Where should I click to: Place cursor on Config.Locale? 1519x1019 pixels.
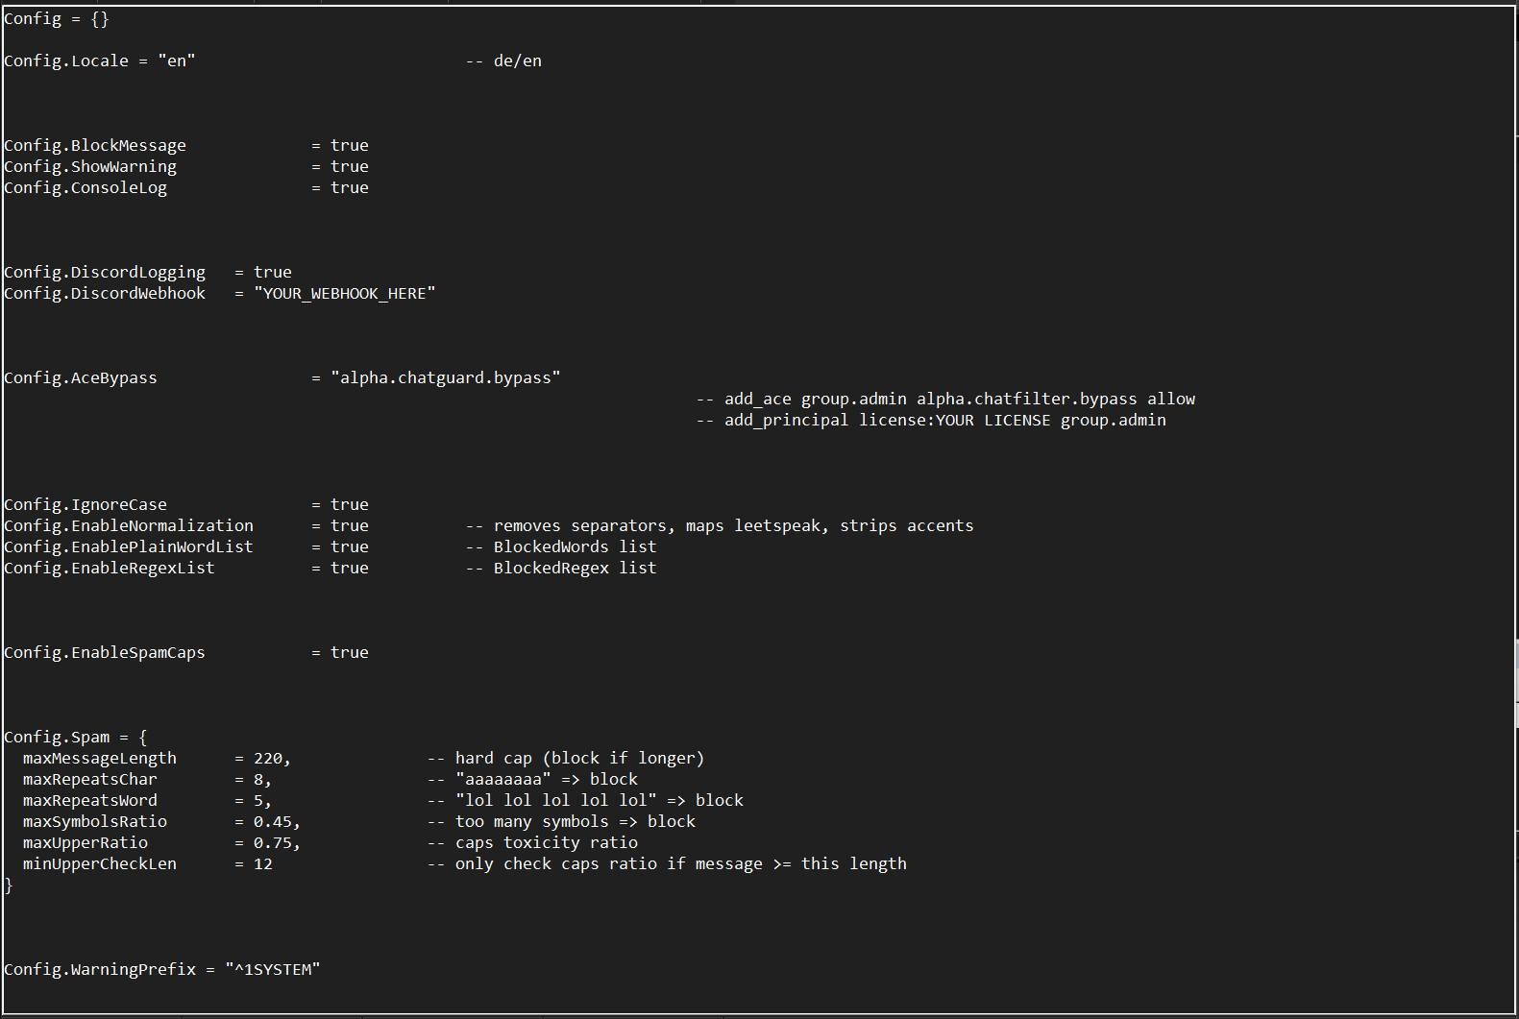click(x=66, y=61)
